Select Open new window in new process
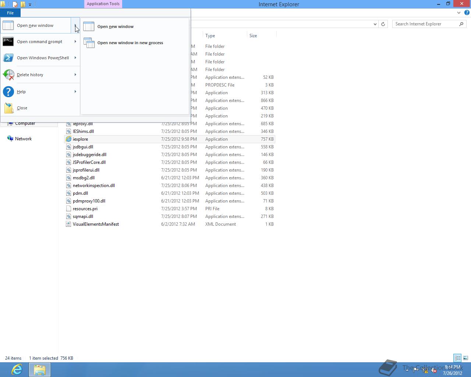 135,43
